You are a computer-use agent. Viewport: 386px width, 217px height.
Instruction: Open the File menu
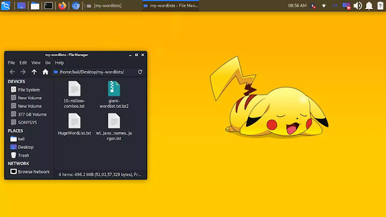pos(11,63)
